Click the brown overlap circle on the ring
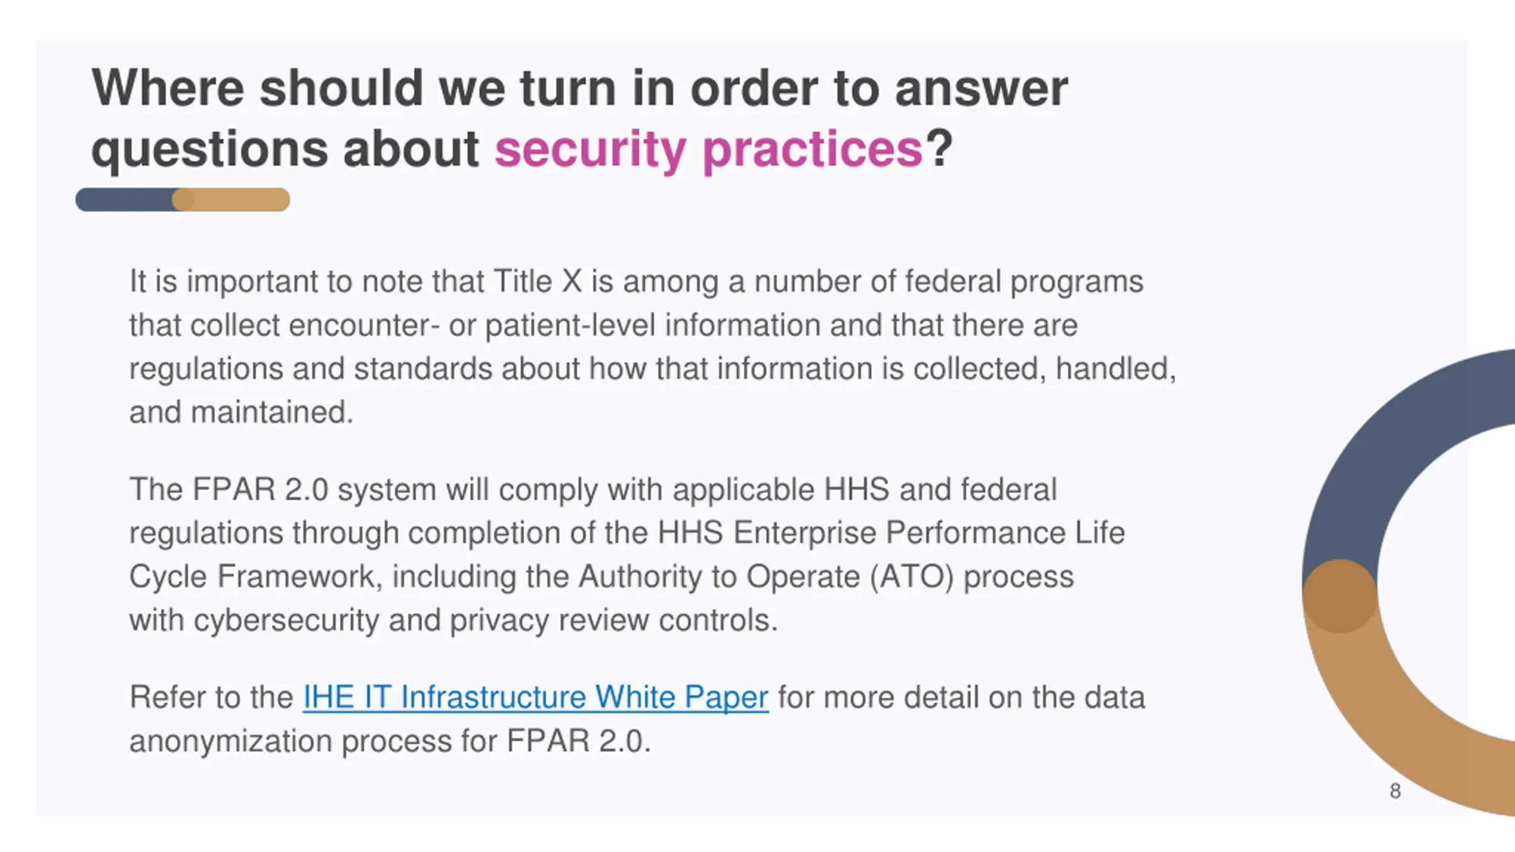This screenshot has height=852, width=1515. [x=1340, y=596]
